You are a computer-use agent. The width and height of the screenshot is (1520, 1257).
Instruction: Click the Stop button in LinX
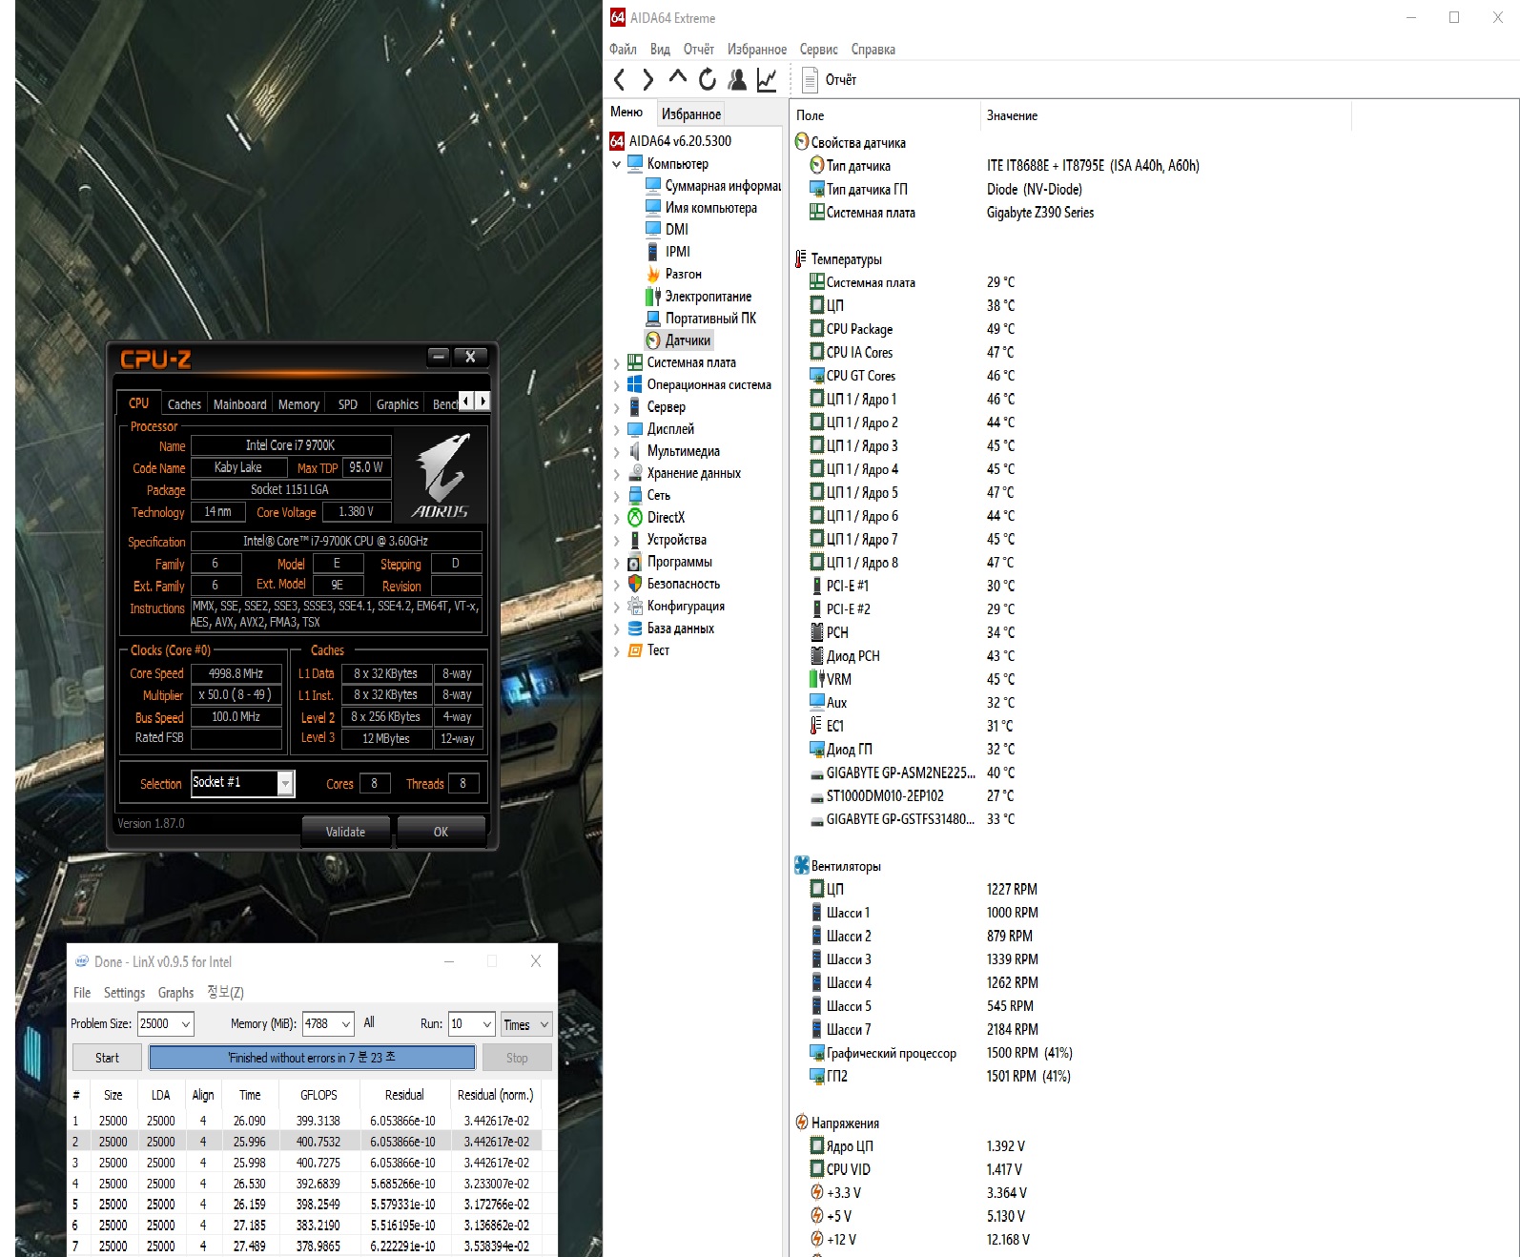point(517,1058)
